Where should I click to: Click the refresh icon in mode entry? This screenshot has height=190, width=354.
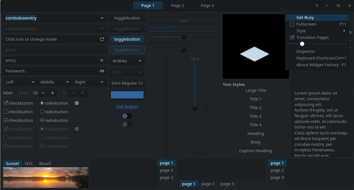coord(102,39)
